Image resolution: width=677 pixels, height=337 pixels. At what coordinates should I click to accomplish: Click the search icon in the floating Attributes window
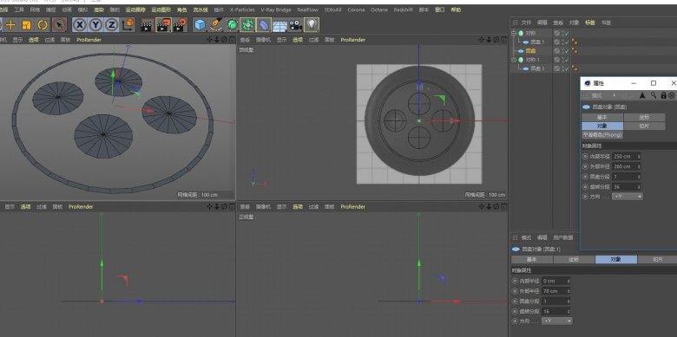click(654, 95)
